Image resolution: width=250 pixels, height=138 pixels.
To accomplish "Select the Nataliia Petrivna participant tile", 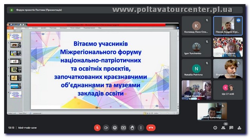I will tap(196, 69).
